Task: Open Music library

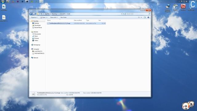Action: tap(36, 36)
